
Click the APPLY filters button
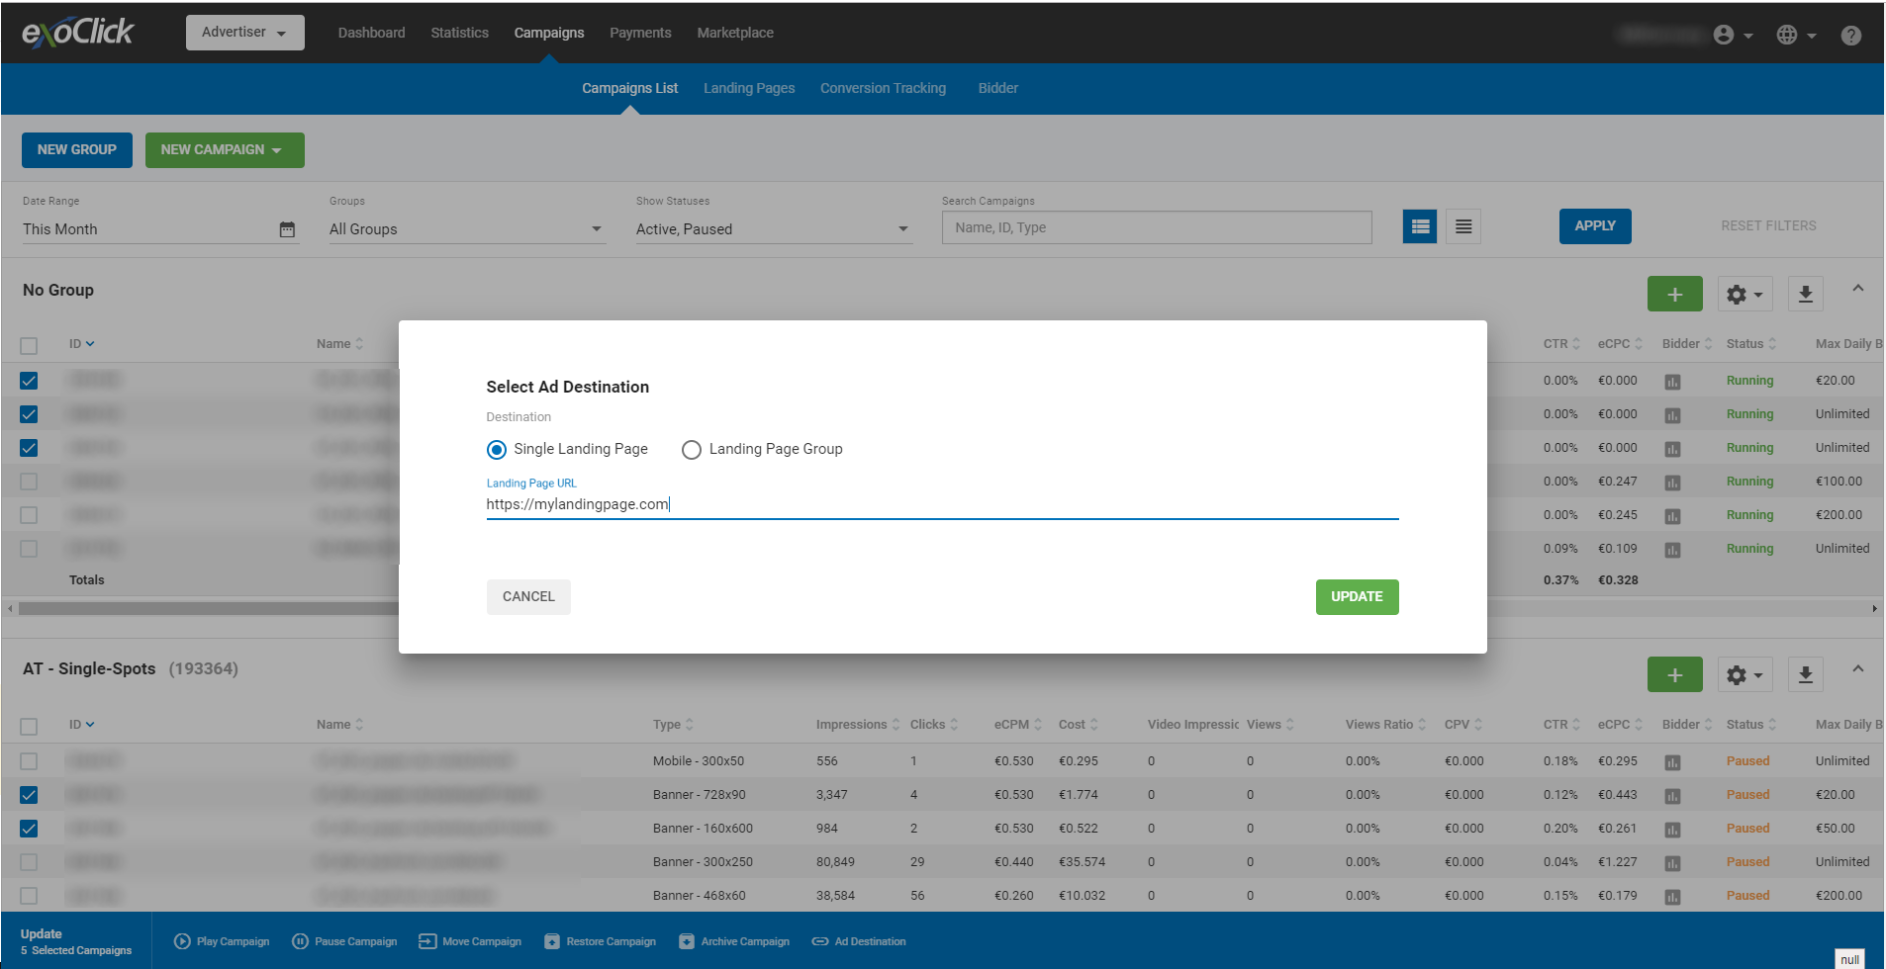pyautogui.click(x=1595, y=226)
